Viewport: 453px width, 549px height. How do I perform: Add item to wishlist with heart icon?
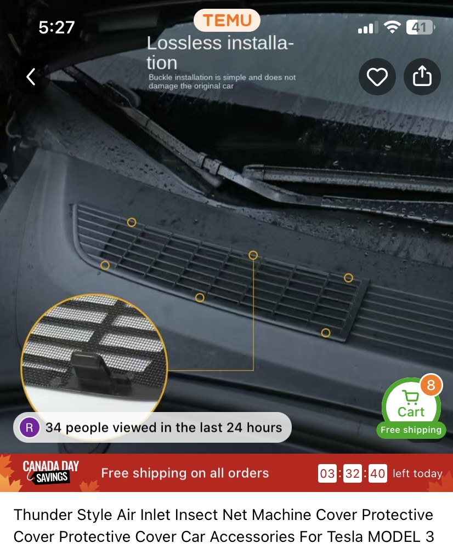(377, 76)
